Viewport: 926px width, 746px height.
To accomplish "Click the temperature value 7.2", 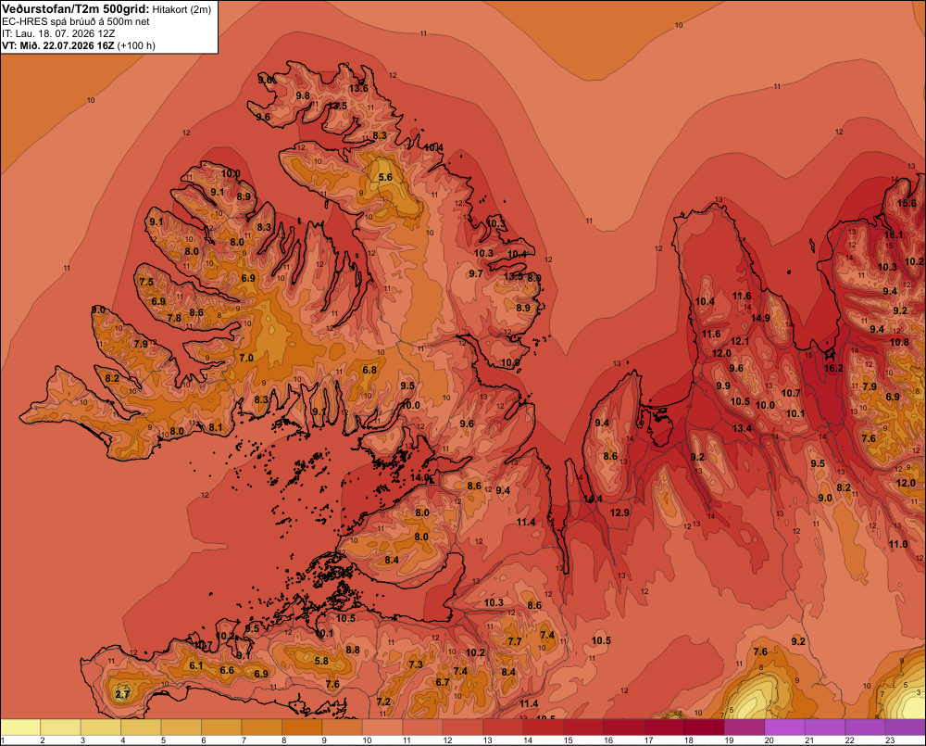I will click(383, 702).
